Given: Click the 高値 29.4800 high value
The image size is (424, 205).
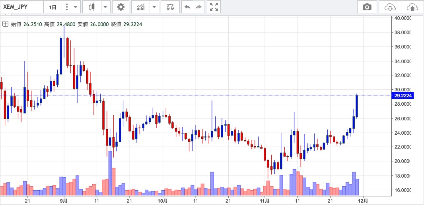Looking at the screenshot, I should tap(60, 24).
